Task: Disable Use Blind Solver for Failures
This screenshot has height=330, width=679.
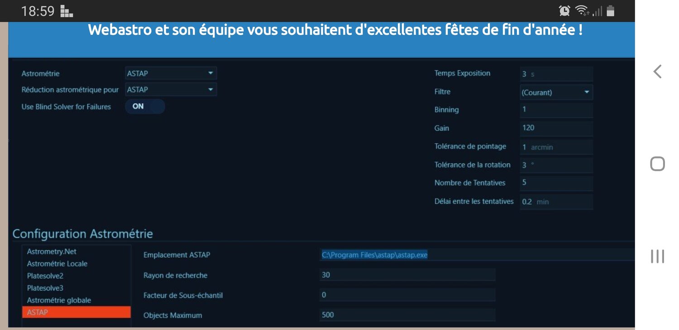Action: [x=145, y=106]
